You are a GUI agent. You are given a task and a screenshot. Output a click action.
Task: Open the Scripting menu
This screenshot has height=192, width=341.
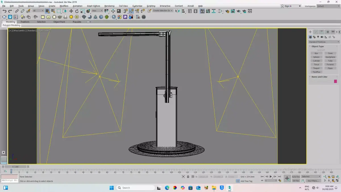(151, 6)
